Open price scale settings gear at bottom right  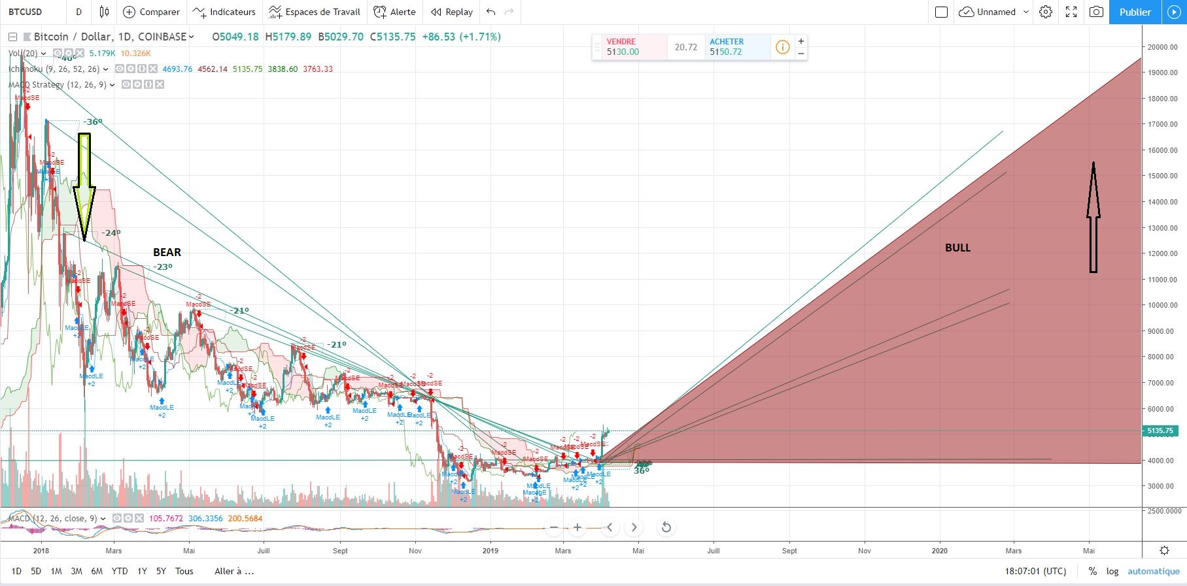tap(1164, 551)
